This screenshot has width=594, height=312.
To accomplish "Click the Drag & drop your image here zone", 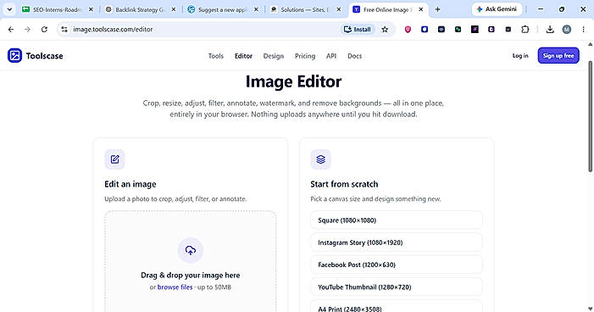I will pos(190,262).
